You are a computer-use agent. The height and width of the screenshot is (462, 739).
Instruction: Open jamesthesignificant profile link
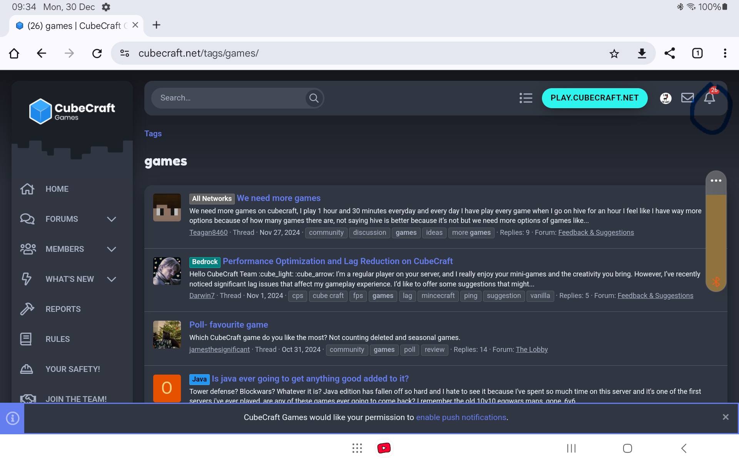click(x=219, y=350)
